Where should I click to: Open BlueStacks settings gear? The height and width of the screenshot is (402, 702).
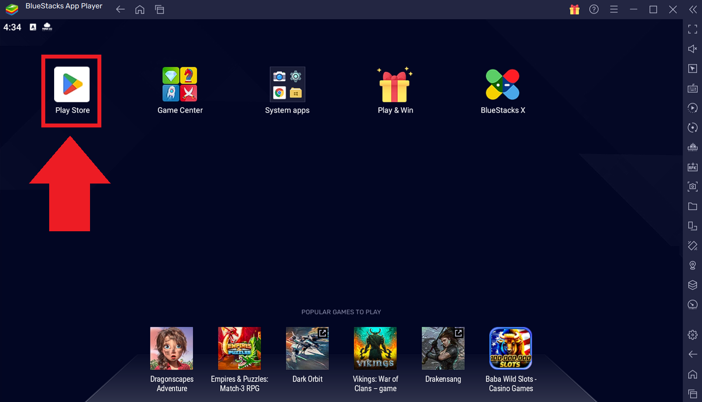coord(692,334)
